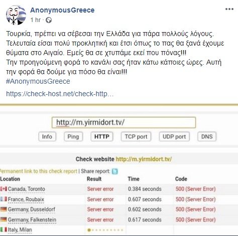
Task: Click the Germany flag beside Dusseldorf
Action: click(4, 209)
